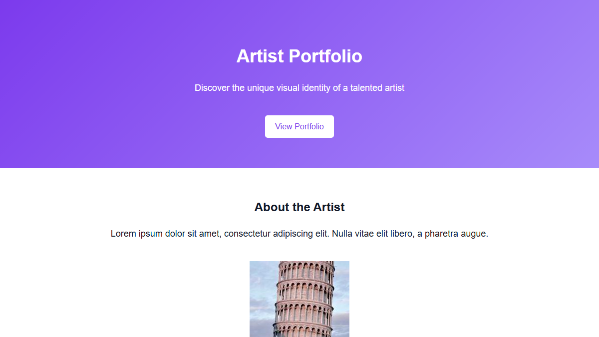Screen dimensions: 599x337
Task: Click the Lorem ipsum paragraph text
Action: point(299,234)
